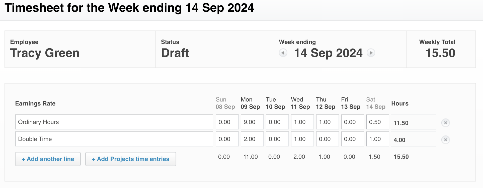483x188 pixels.
Task: Edit Ordinary Hours for Sun 08 Sep
Action: tap(227, 122)
